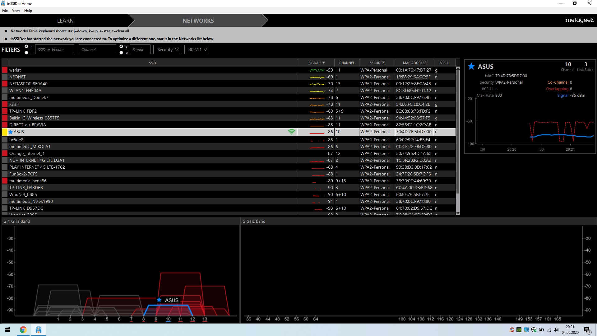Dismiss the keyboard shortcuts notice
This screenshot has height=336, width=597.
(x=6, y=31)
